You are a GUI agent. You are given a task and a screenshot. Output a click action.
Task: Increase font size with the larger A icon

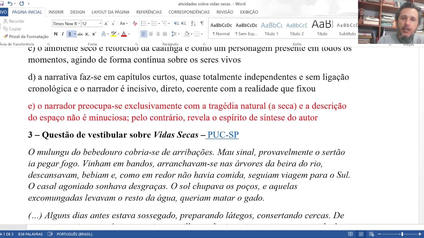coord(106,23)
